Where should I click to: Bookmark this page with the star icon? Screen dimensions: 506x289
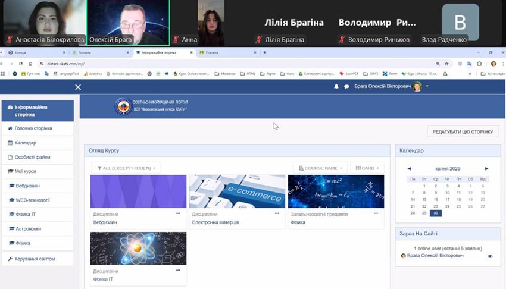coord(447,64)
